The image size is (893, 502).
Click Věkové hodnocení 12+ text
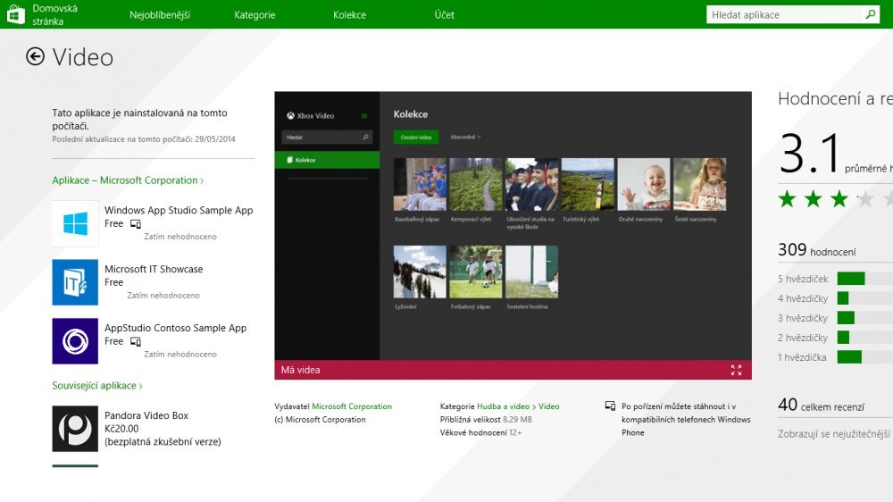480,432
